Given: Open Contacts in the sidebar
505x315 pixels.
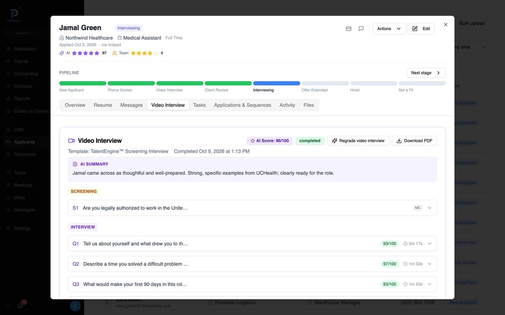Looking at the screenshot, I should pos(23,86).
